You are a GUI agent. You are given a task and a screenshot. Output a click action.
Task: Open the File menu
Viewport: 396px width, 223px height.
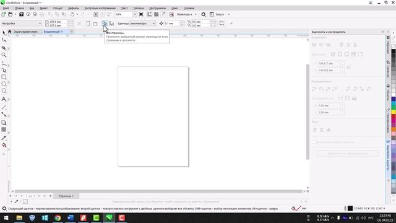pyautogui.click(x=6, y=8)
